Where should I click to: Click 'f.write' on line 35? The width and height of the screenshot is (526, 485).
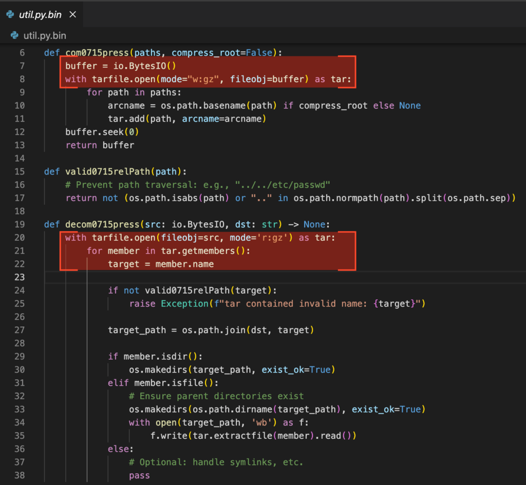168,436
